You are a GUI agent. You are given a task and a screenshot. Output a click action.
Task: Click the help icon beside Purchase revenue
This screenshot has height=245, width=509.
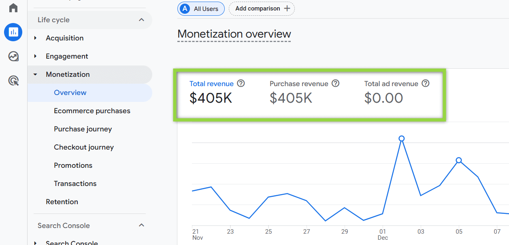(335, 83)
